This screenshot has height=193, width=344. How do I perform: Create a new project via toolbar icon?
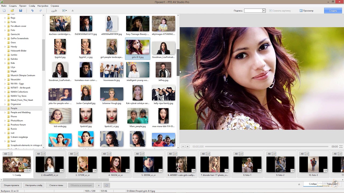(x=4, y=11)
